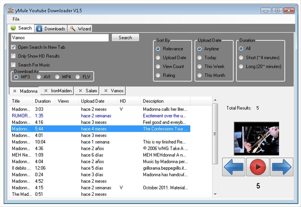Focus the search text field containing Vamos
Viewport: 301px width, 207px height.
pyautogui.click(x=60, y=38)
